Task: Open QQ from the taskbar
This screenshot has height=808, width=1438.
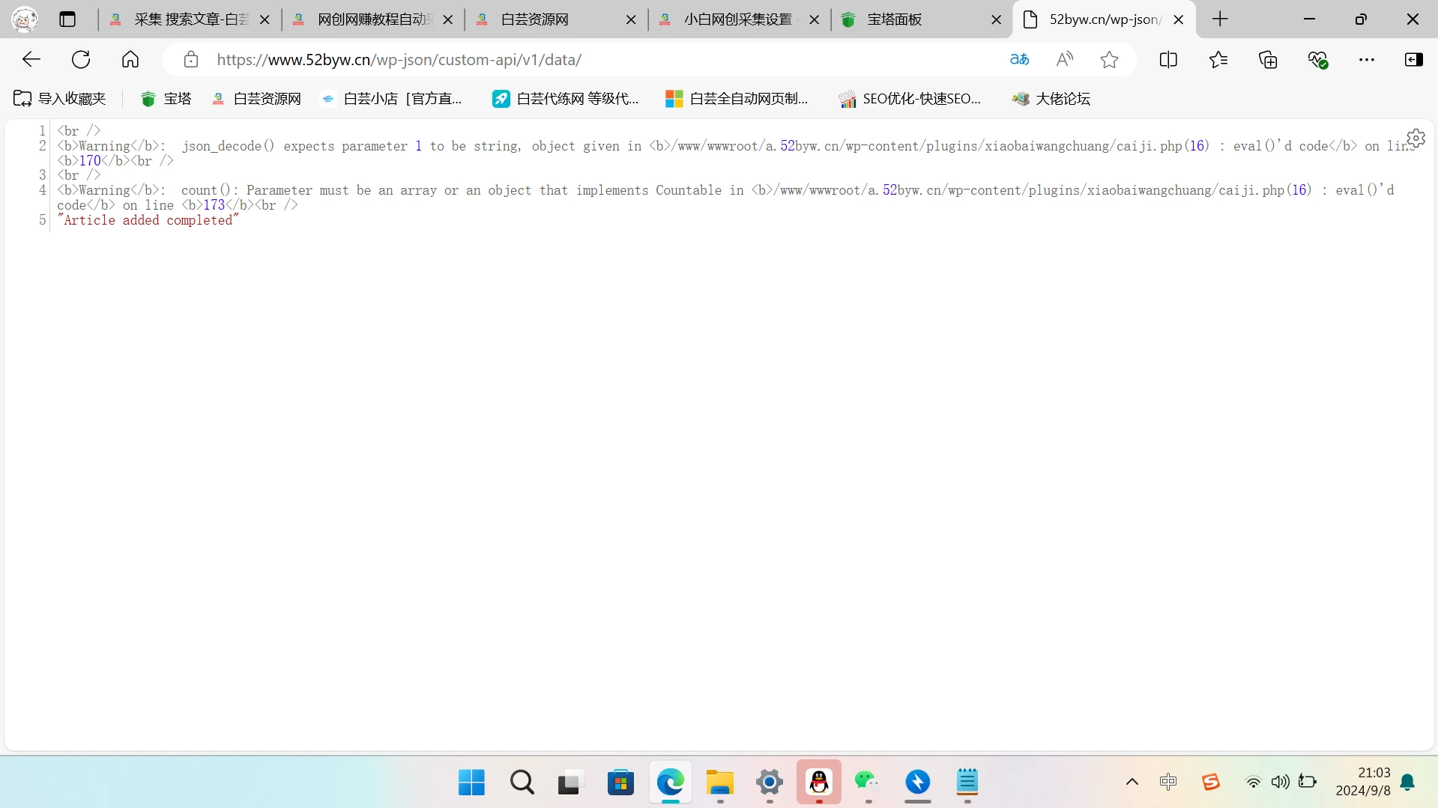Action: (x=818, y=783)
